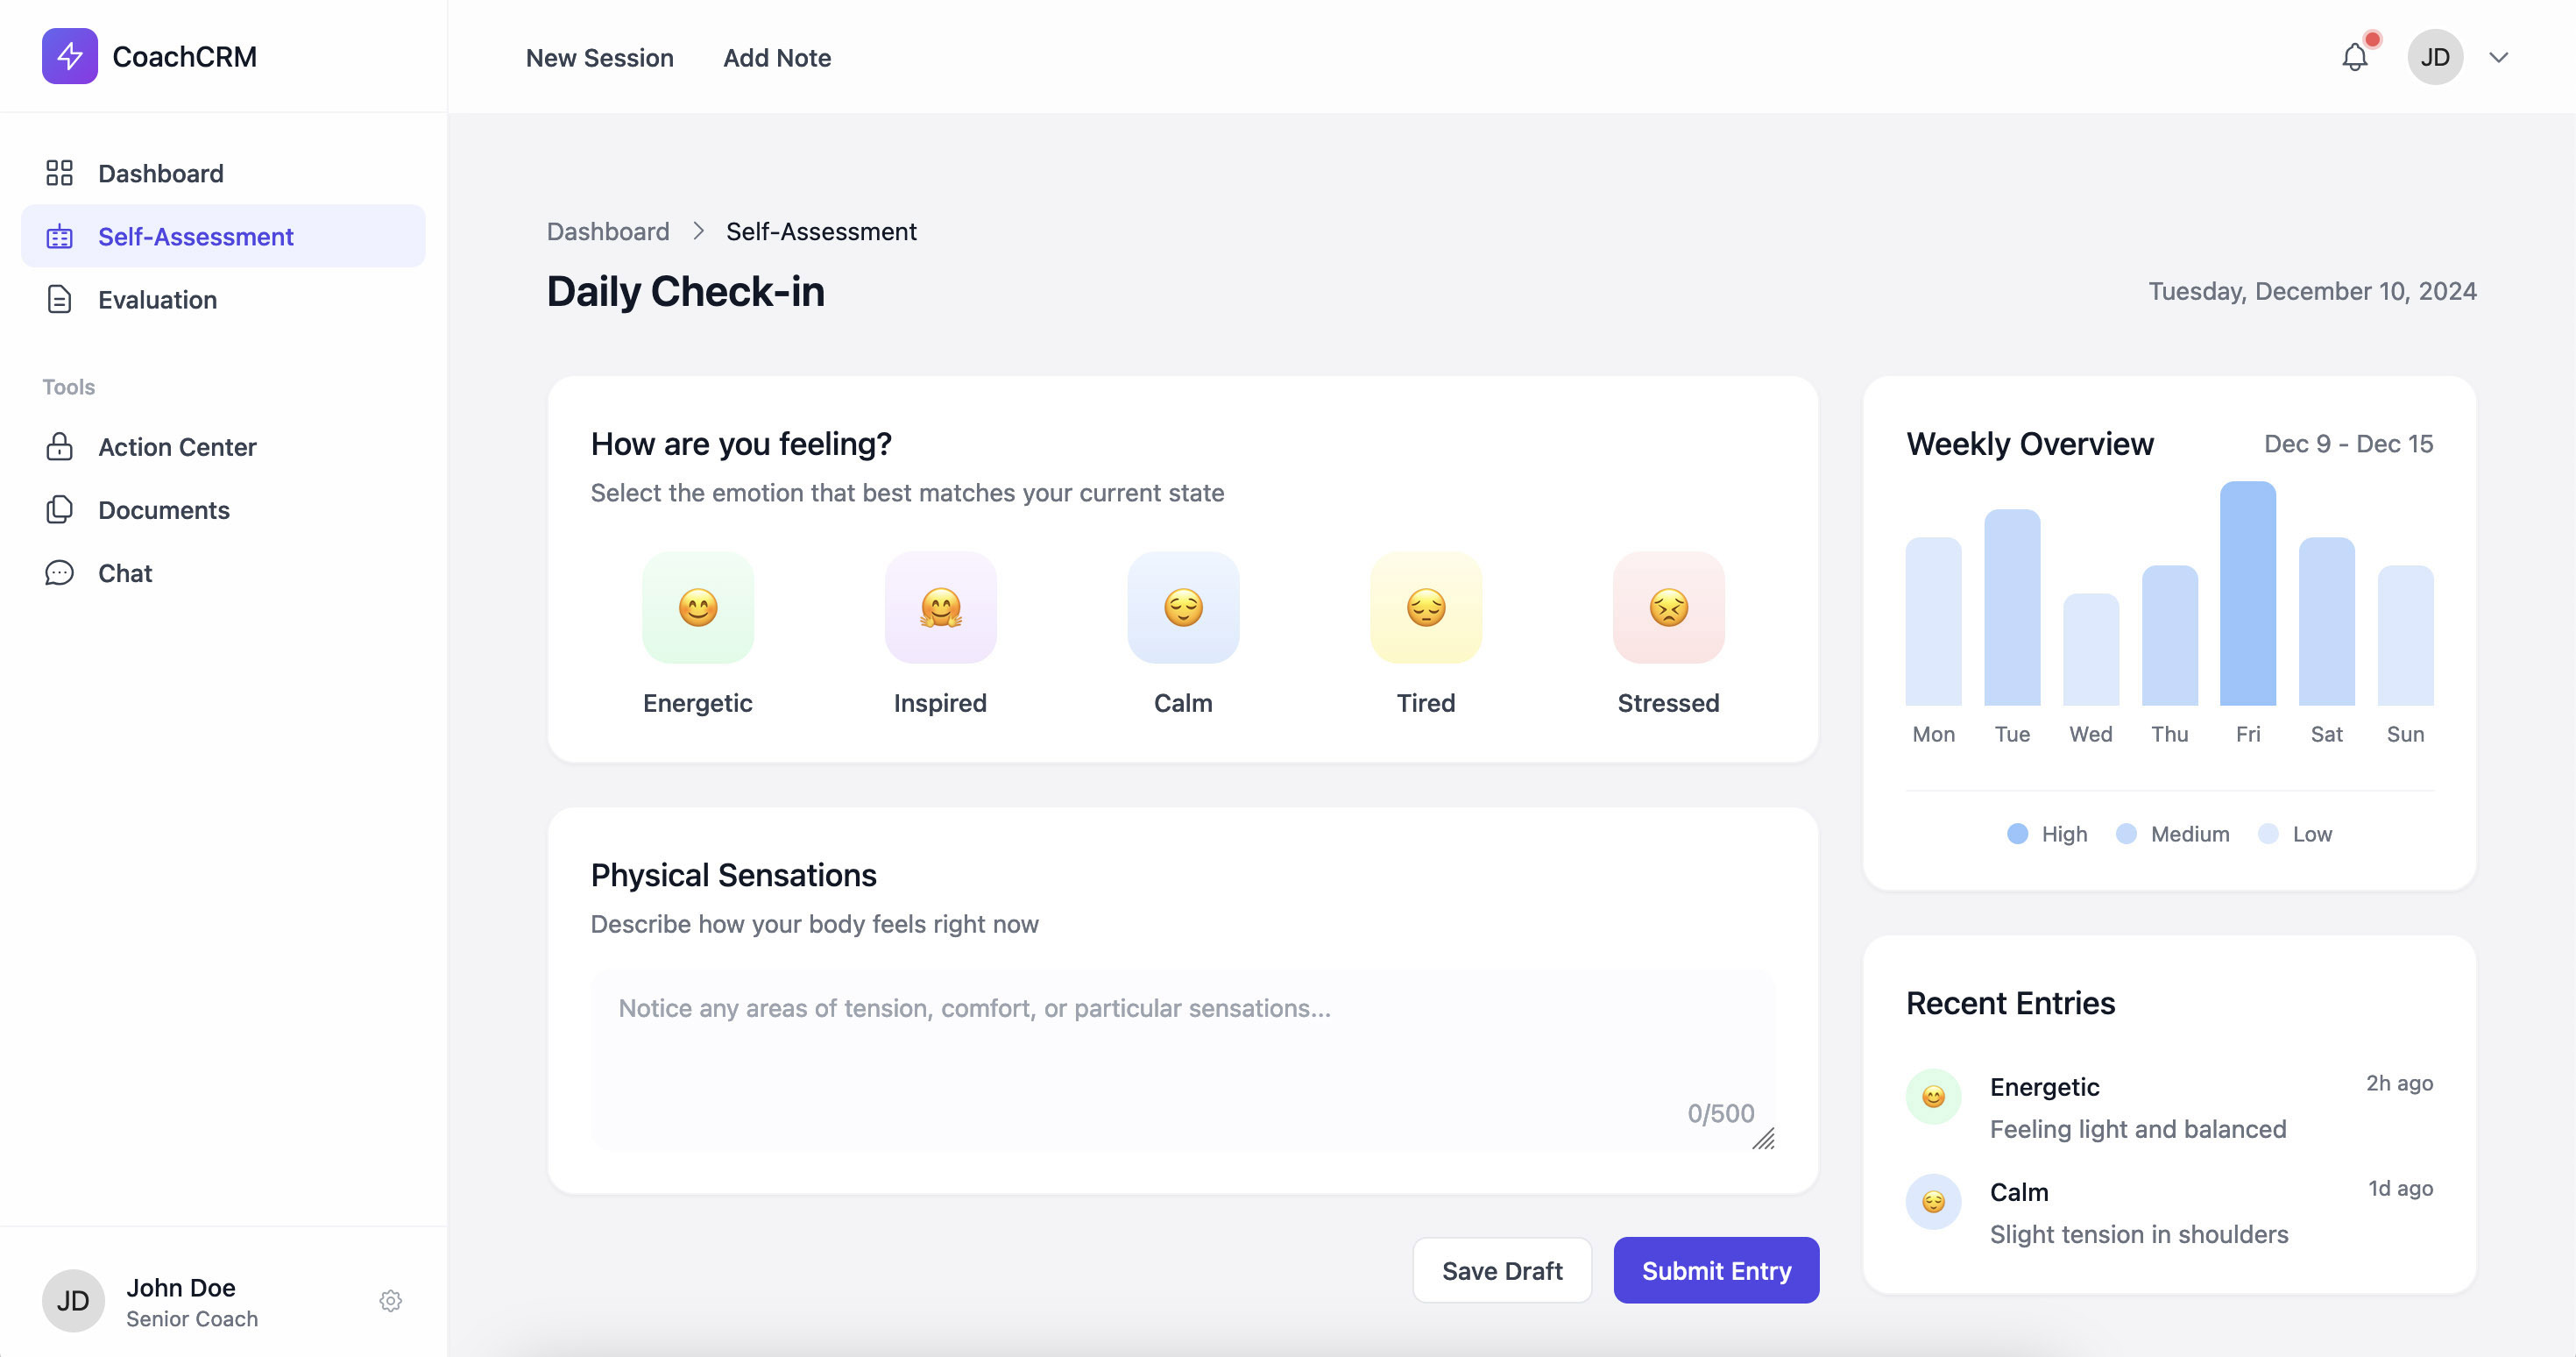Click the Chat sidebar icon

pos(58,571)
